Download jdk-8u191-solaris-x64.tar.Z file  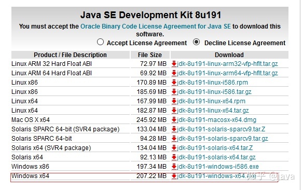click(215, 148)
